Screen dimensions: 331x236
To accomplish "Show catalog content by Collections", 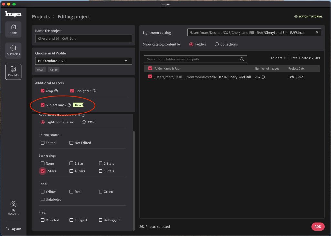I will (216, 44).
